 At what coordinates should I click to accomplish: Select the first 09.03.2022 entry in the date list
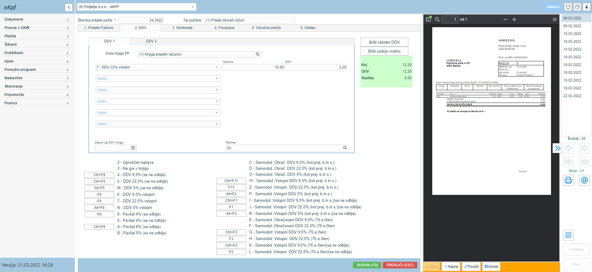(x=576, y=18)
